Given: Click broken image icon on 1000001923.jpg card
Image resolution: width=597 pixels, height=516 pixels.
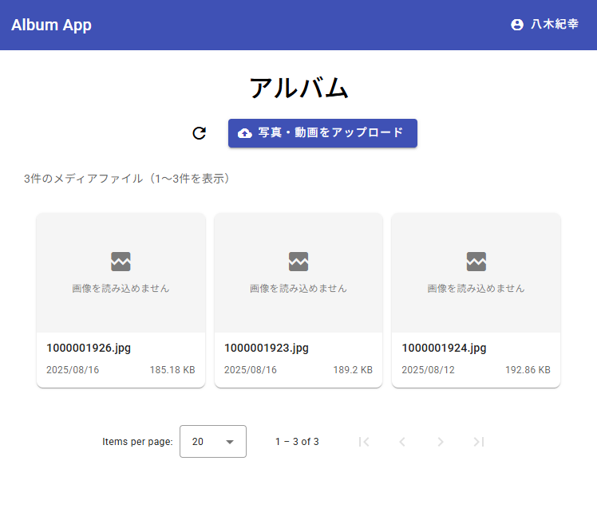Looking at the screenshot, I should point(298,261).
